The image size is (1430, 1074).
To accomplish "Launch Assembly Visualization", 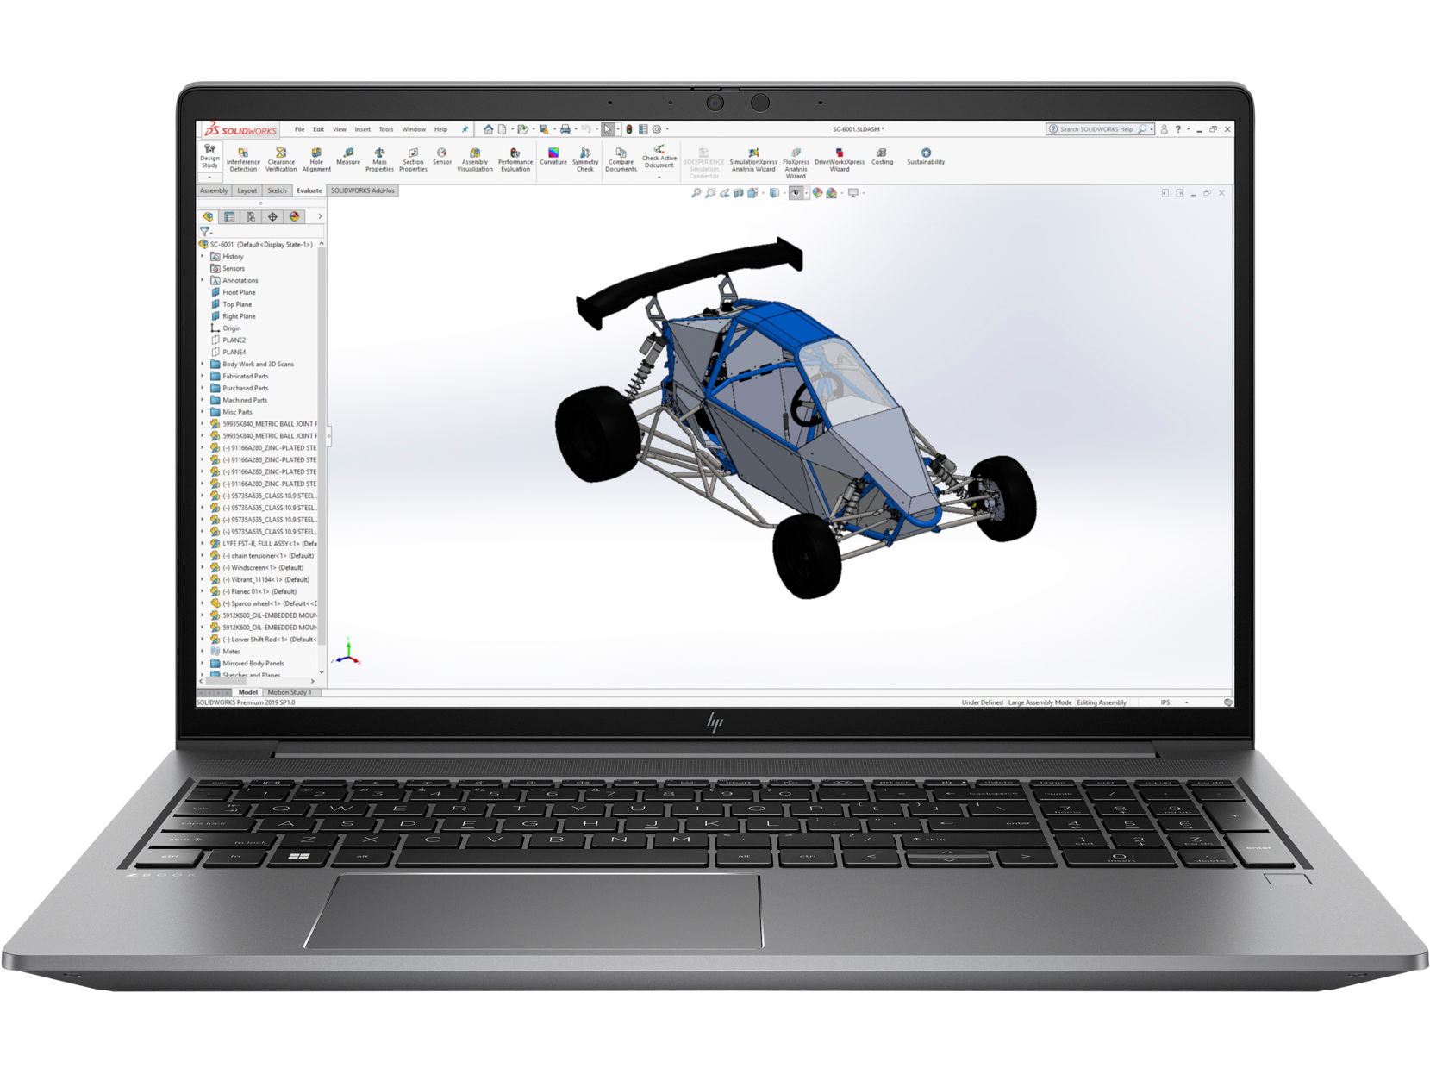I will 474,158.
